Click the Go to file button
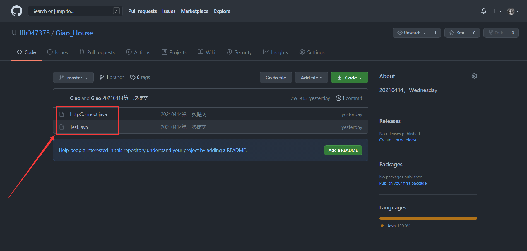Screen dimensions: 527x251 276,78
